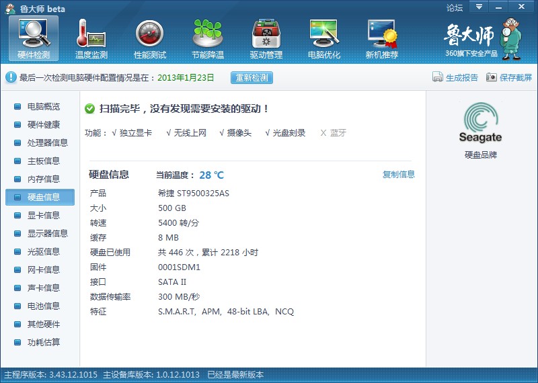Click the 300 MB/秒 transfer rate value
The width and height of the screenshot is (538, 383).
[x=179, y=296]
